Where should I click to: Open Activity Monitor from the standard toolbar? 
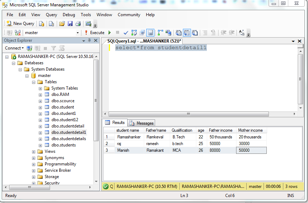[88, 24]
